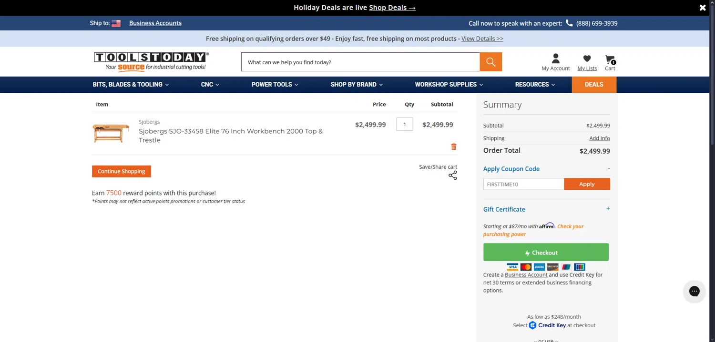
Task: Open My Account person icon
Action: tap(556, 59)
